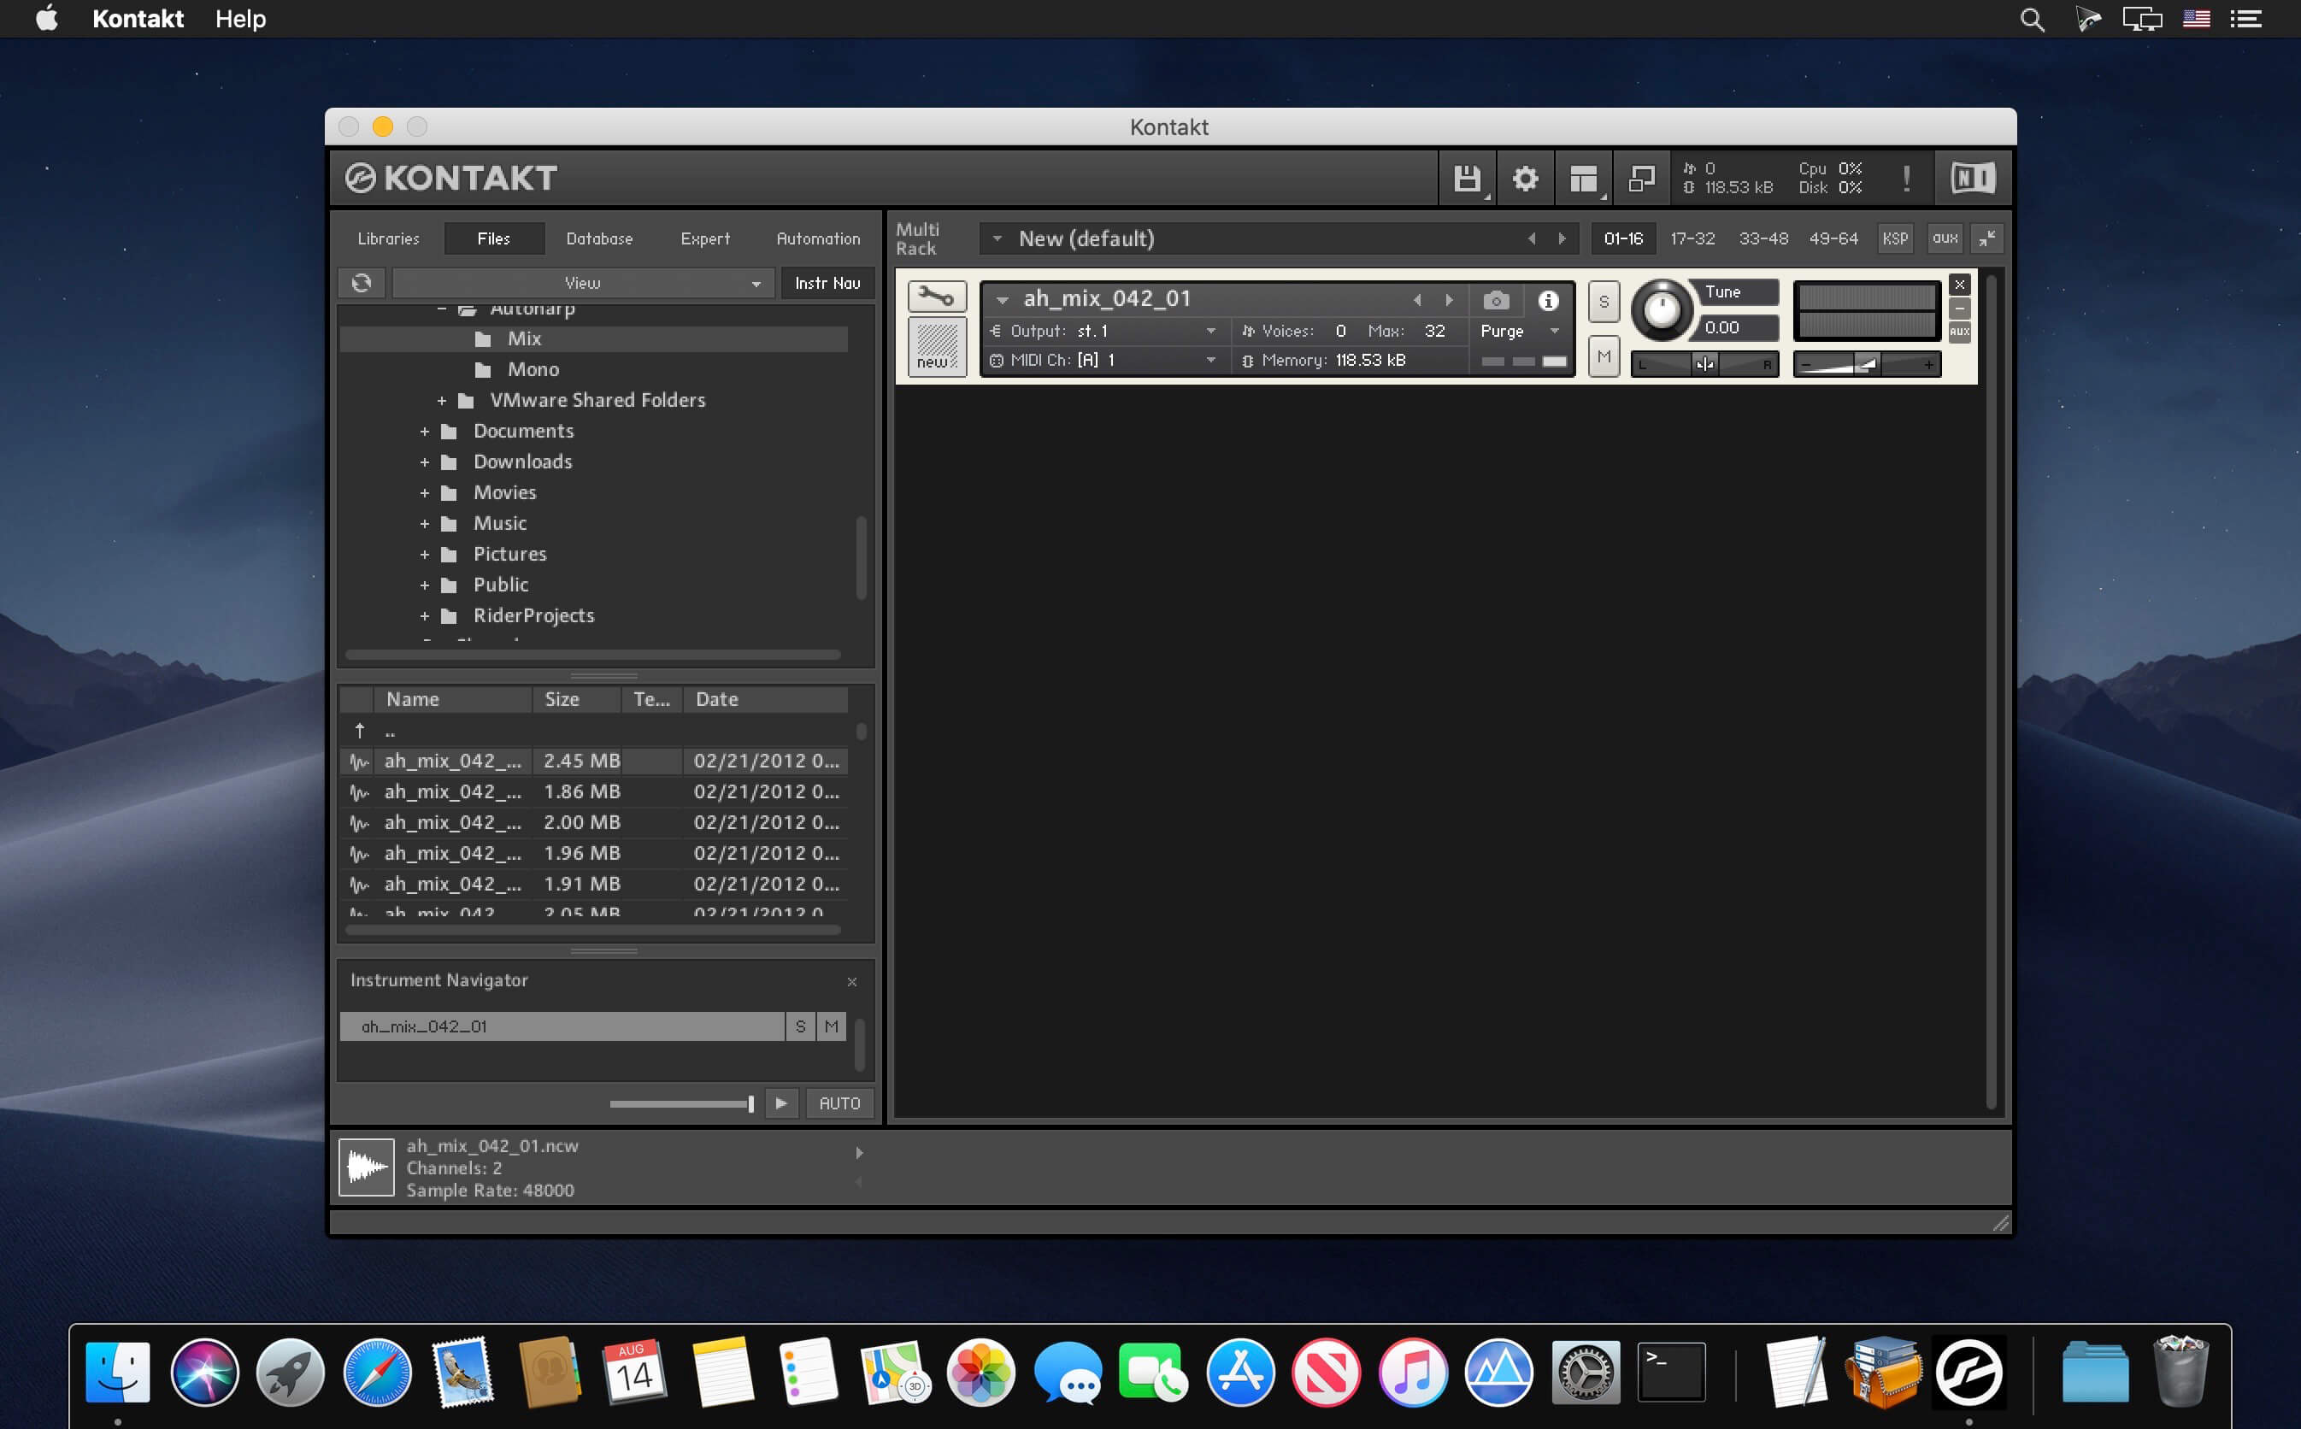The width and height of the screenshot is (2301, 1429).
Task: Open Safari from the Dock
Action: (377, 1373)
